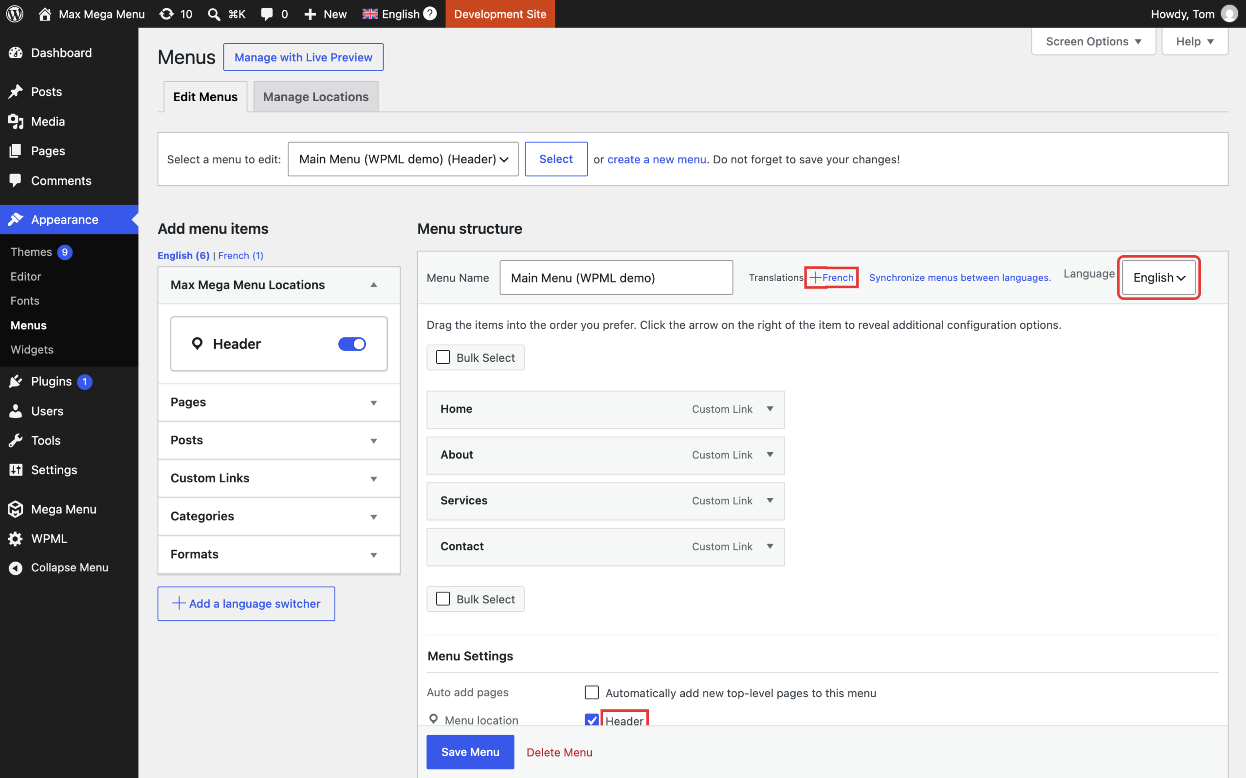This screenshot has width=1246, height=778.
Task: Click the Delete Menu link
Action: click(x=559, y=752)
